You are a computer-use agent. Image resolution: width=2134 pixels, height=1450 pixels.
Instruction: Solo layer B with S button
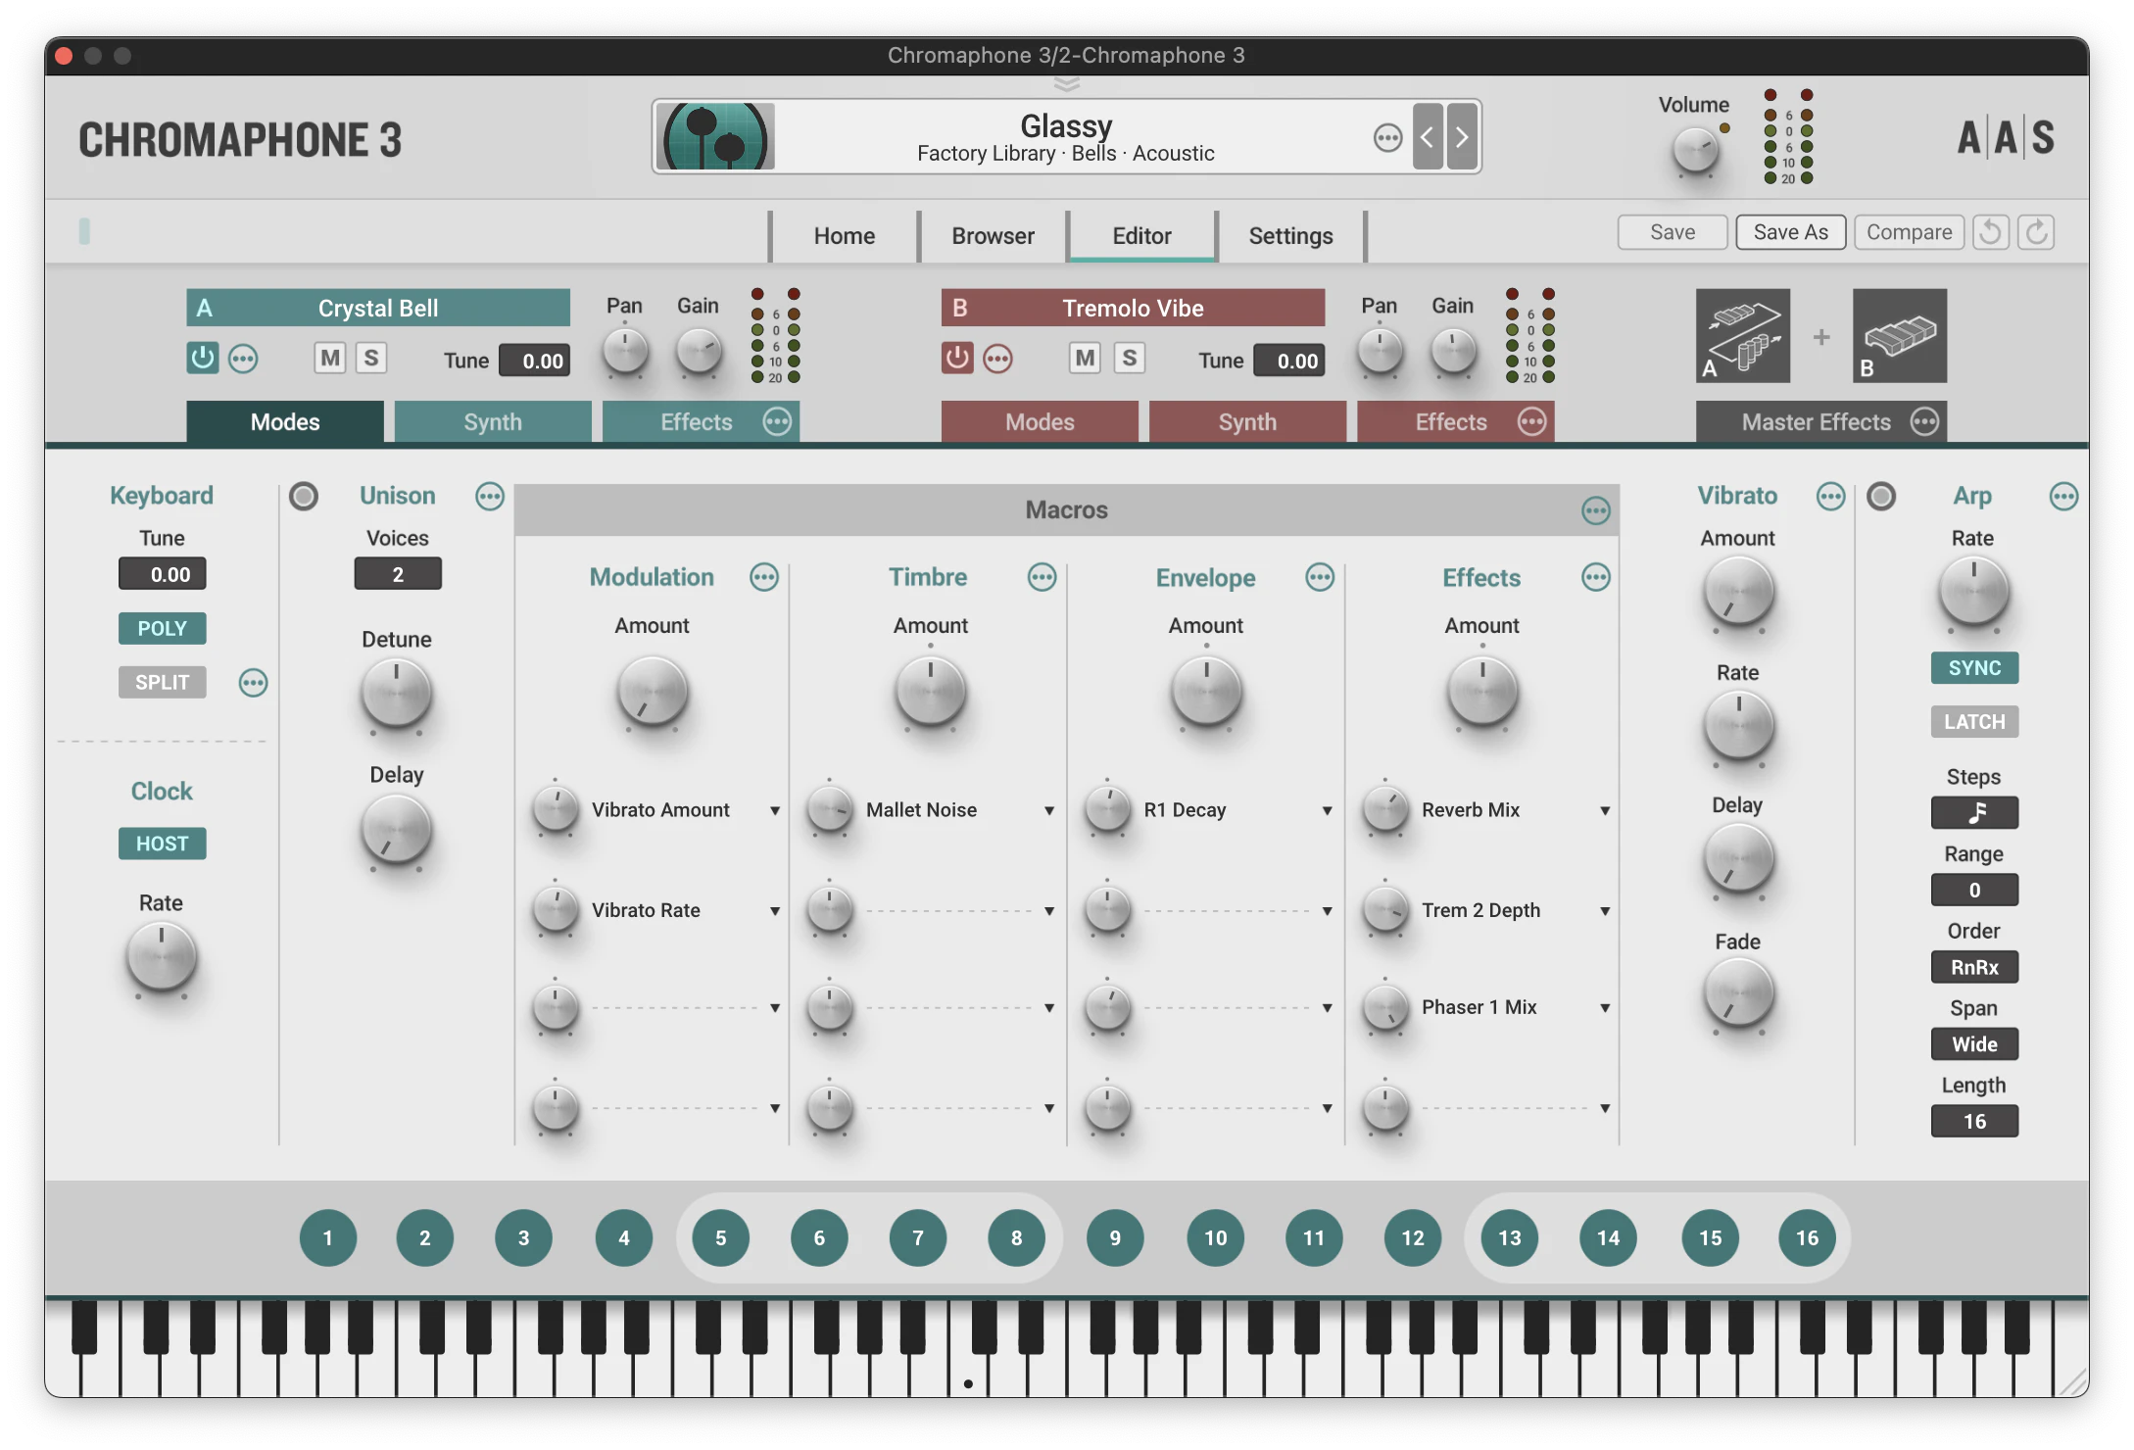pyautogui.click(x=1130, y=359)
